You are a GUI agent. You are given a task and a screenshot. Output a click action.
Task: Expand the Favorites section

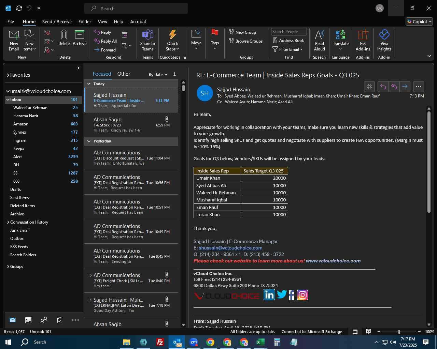[8, 75]
